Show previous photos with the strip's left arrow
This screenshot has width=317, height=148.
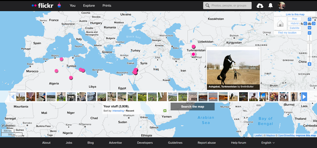coord(13,97)
